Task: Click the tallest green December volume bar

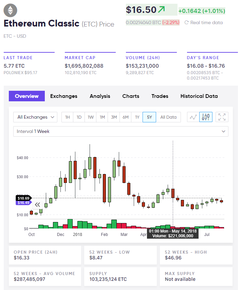Action: pyautogui.click(x=70, y=224)
